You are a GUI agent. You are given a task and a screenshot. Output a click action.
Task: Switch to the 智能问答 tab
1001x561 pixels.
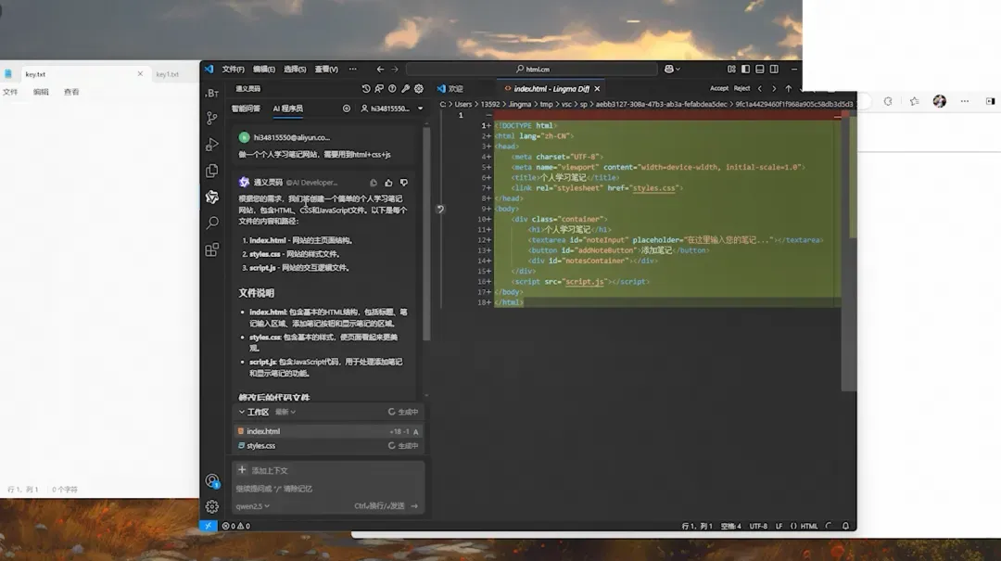[x=246, y=108]
